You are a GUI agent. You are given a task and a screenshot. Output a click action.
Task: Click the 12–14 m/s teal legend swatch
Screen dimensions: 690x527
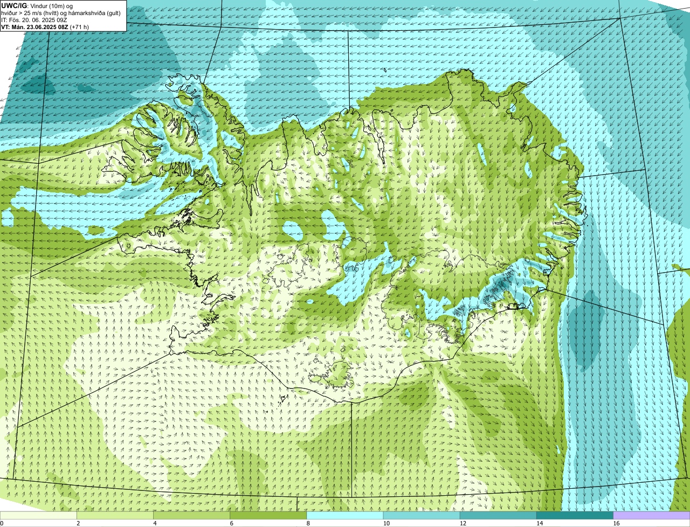498,515
